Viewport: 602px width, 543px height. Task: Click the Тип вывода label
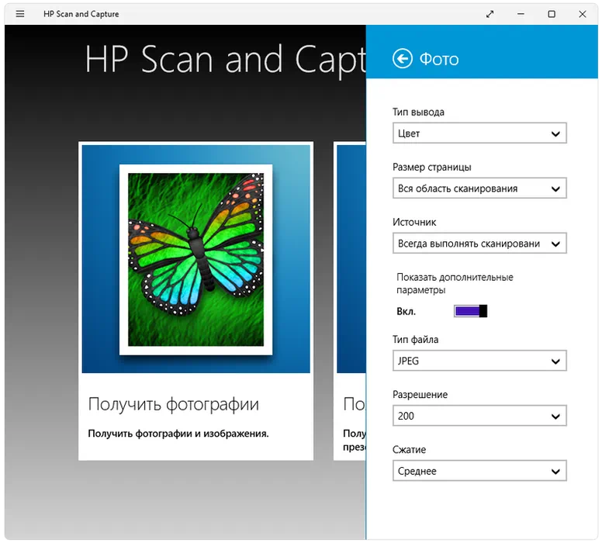click(418, 112)
